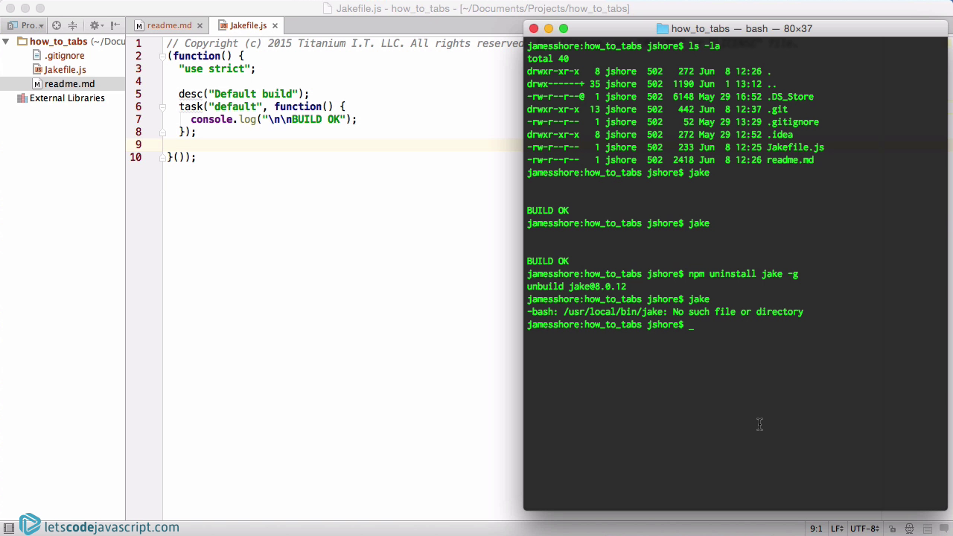953x536 pixels.
Task: Select External Libraries in the project tree
Action: (x=67, y=98)
